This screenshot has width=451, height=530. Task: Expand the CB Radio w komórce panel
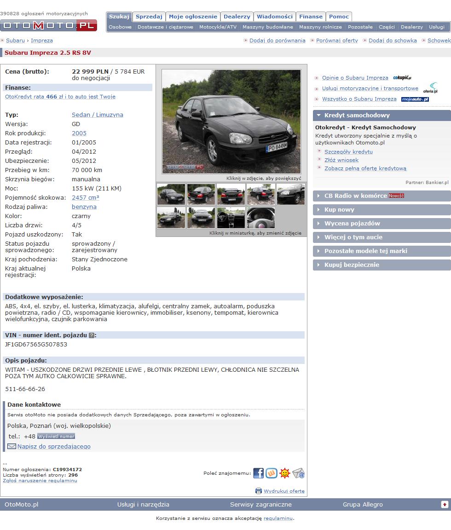(382, 196)
